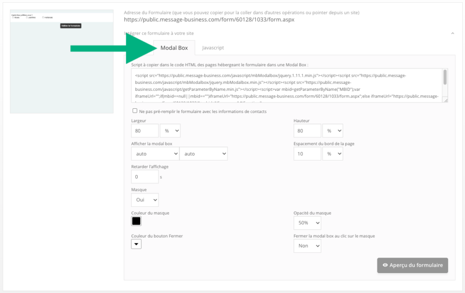Click the 'Script à copier dans le code HTML' label
465x293 pixels.
(x=220, y=64)
